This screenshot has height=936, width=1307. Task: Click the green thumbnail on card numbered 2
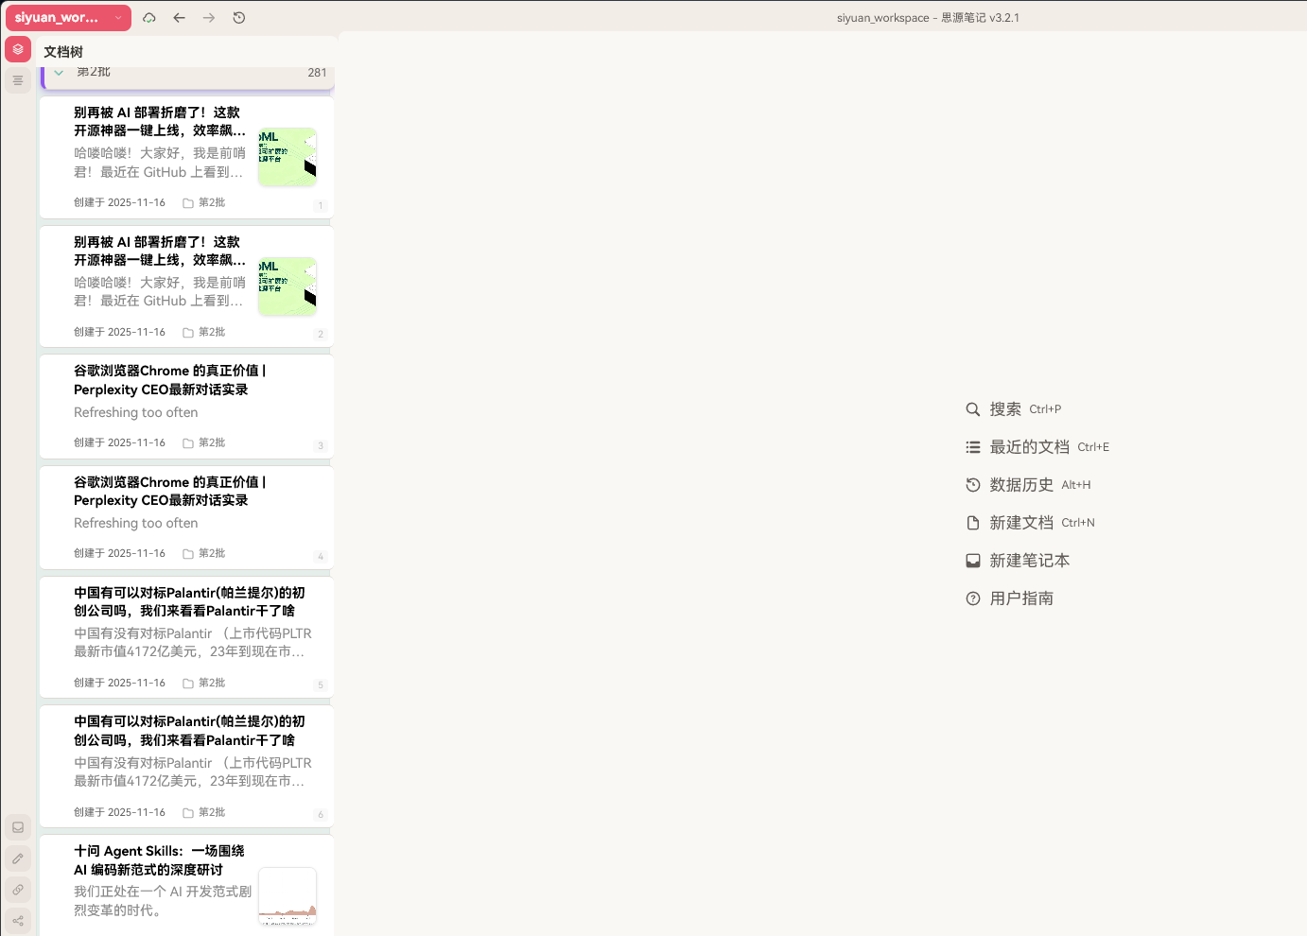pos(288,286)
